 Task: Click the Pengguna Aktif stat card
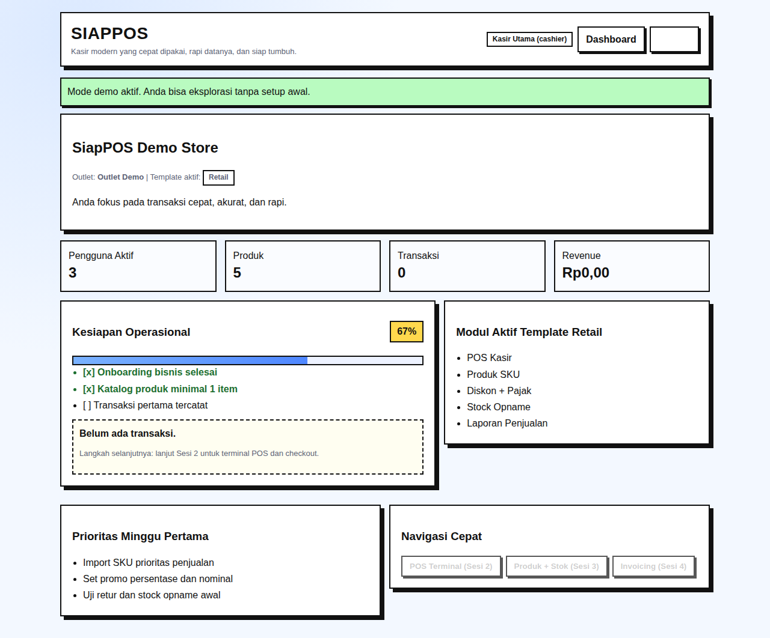pyautogui.click(x=138, y=266)
